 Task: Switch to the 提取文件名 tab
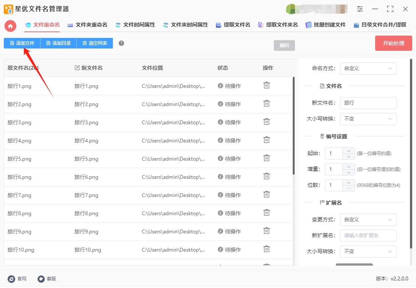[233, 25]
